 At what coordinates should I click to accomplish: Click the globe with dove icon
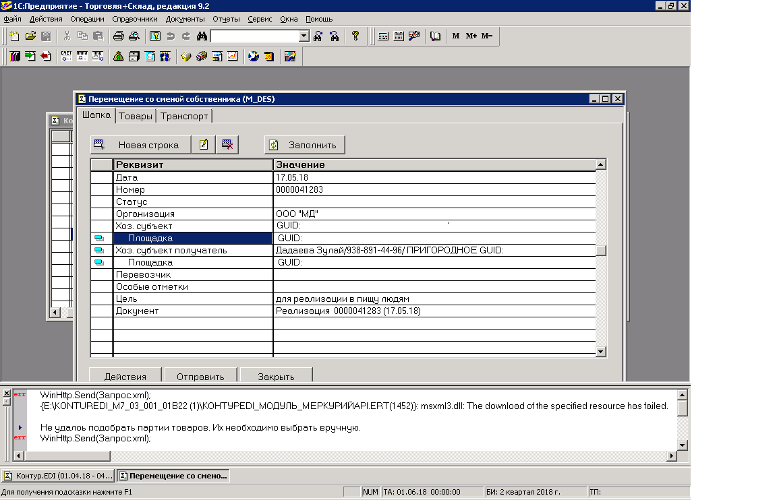(x=254, y=57)
